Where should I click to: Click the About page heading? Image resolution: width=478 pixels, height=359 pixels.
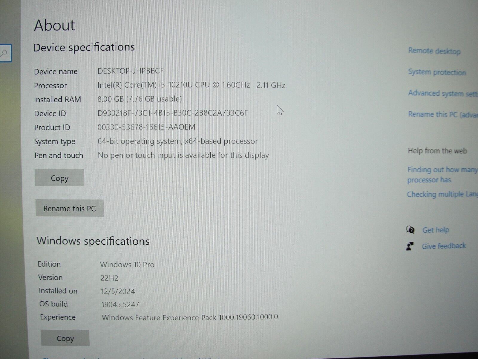pos(54,25)
